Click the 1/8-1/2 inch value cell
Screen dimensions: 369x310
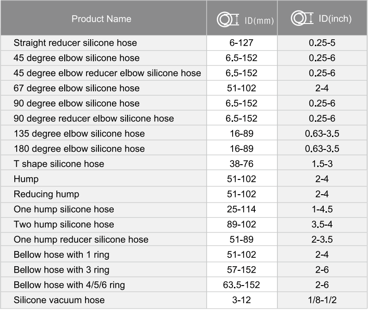point(322,300)
